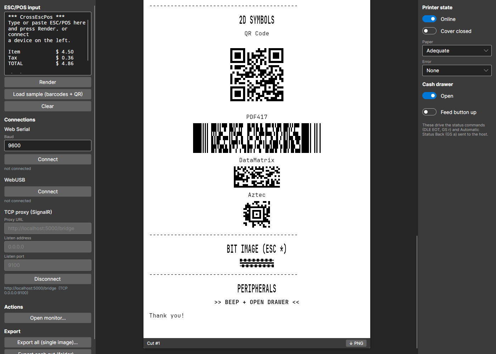This screenshot has width=496, height=354.
Task: Click the bit image graphic under ESC *
Action: (257, 263)
